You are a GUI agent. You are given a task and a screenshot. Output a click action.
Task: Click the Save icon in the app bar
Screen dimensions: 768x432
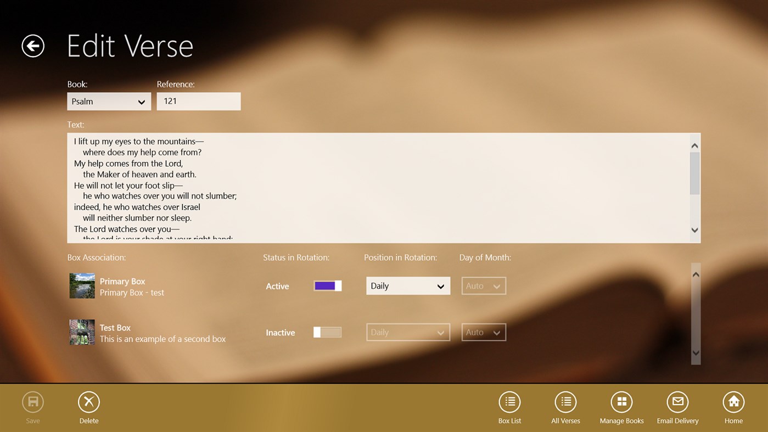point(32,402)
